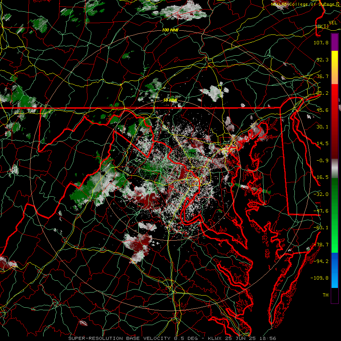The image size is (341, 341).
Task: Click the -16.5 legend value
Action: pos(321,177)
